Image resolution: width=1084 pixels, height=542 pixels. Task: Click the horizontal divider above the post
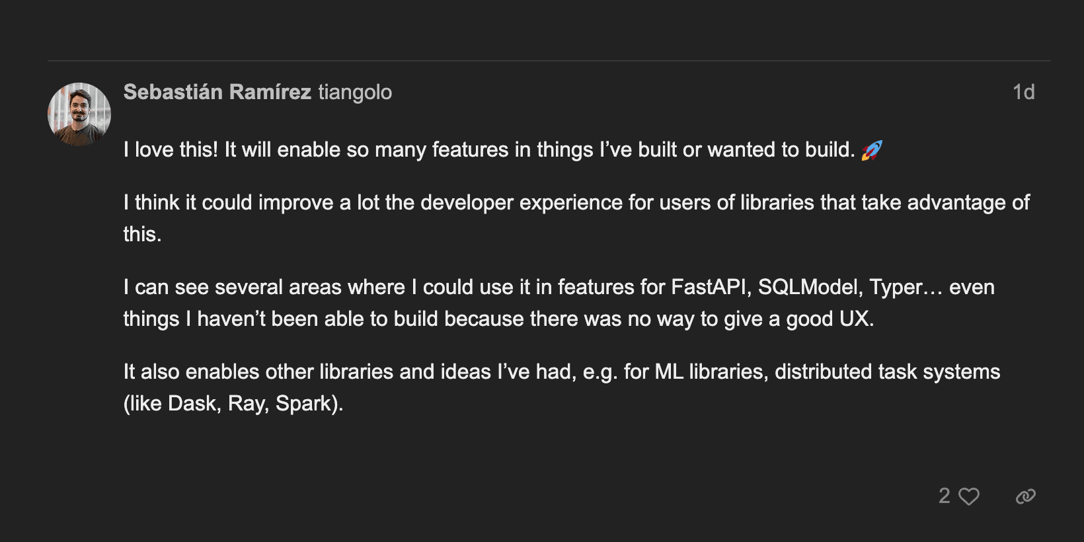[549, 61]
